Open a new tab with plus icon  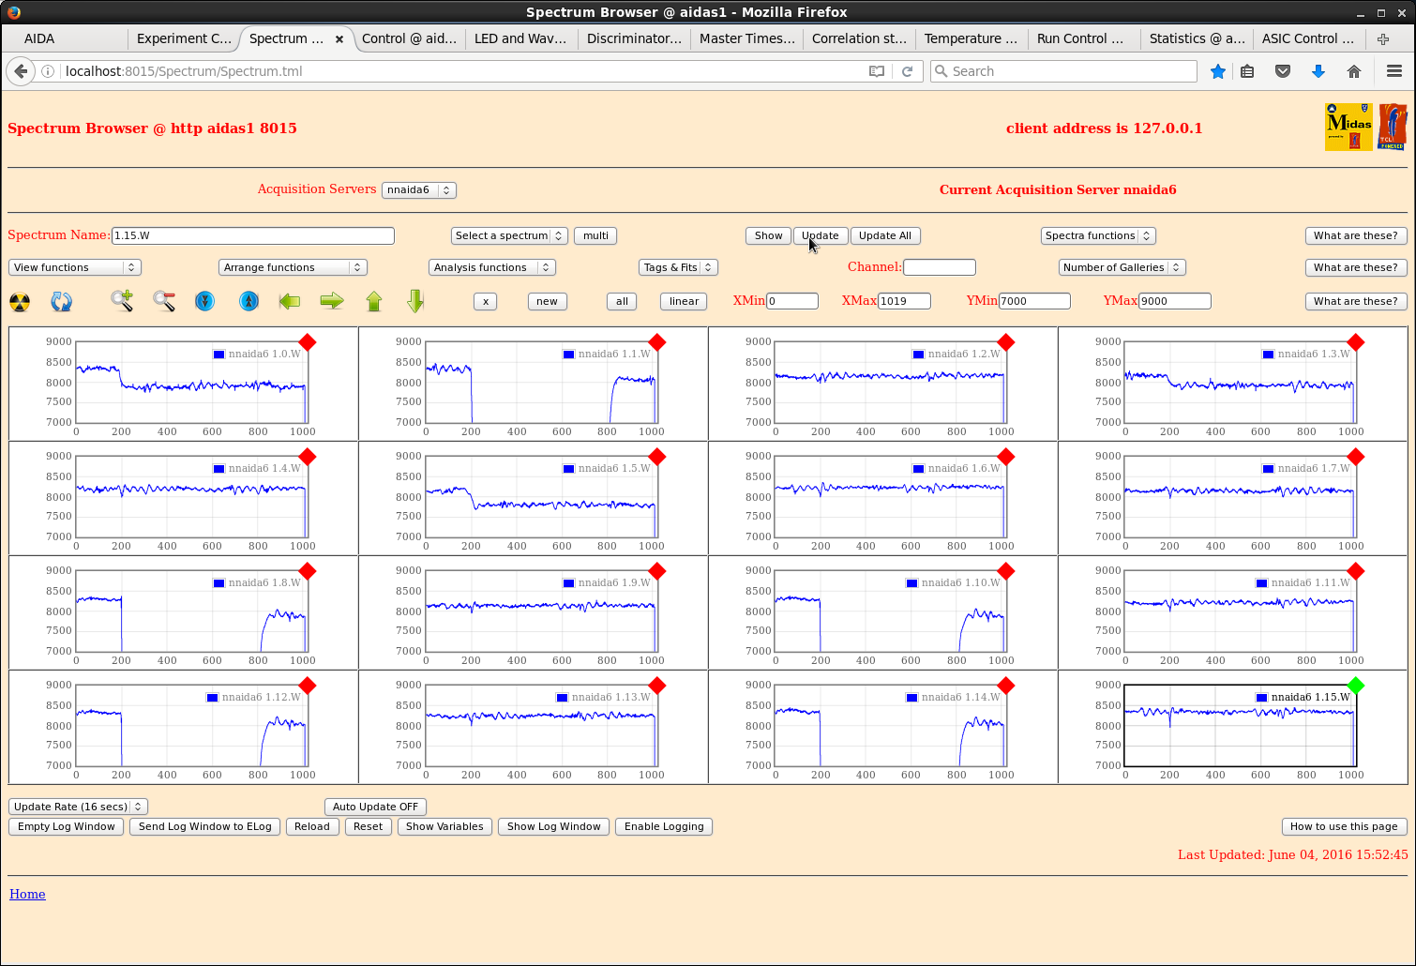pyautogui.click(x=1383, y=38)
